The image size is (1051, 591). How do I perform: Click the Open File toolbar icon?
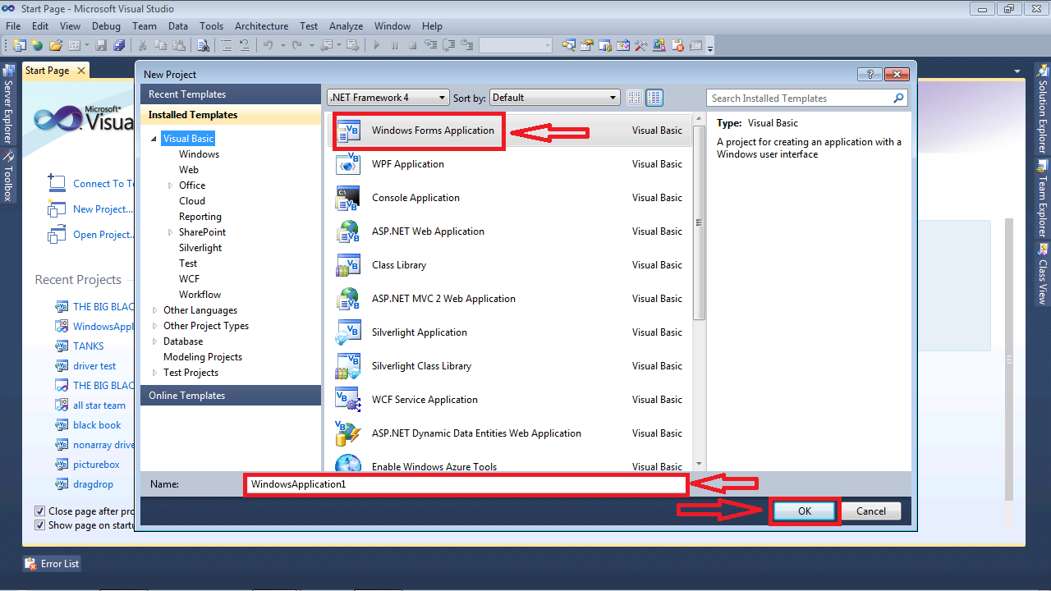pyautogui.click(x=55, y=45)
